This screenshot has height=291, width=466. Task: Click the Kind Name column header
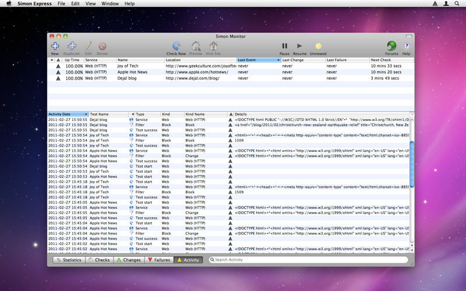pos(206,114)
